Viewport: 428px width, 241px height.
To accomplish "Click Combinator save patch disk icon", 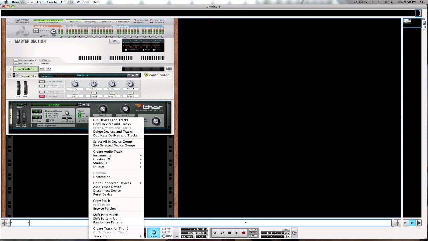I will click(137, 75).
